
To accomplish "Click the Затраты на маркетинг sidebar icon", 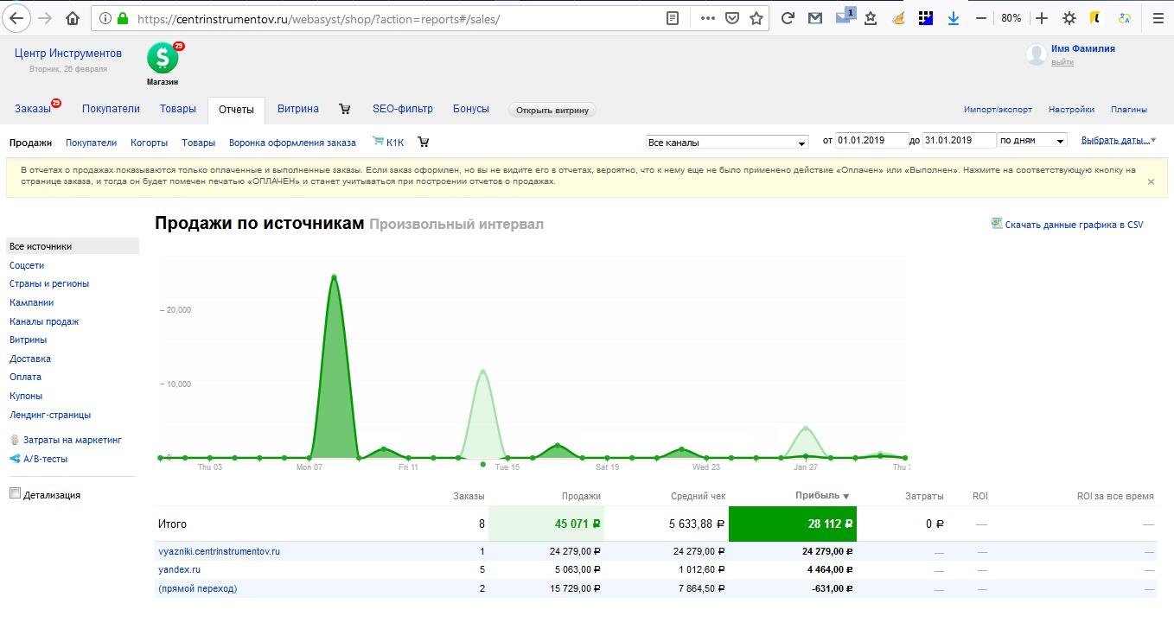I will (x=14, y=440).
